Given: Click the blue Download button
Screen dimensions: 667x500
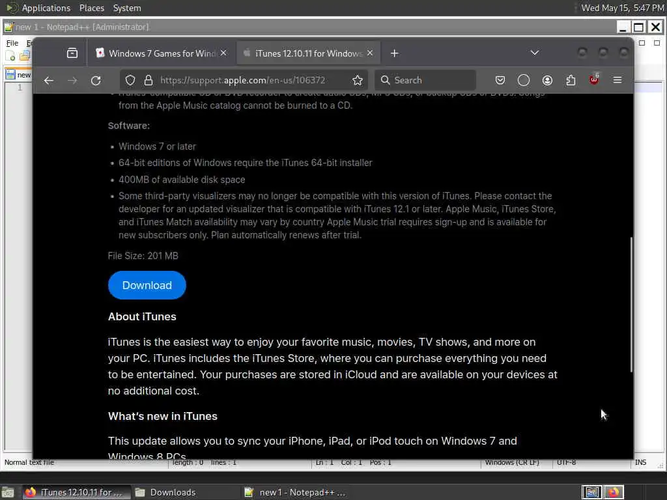Looking at the screenshot, I should [147, 285].
